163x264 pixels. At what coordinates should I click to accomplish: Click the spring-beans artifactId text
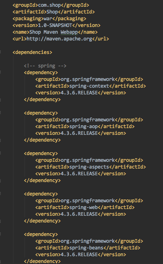(86, 248)
